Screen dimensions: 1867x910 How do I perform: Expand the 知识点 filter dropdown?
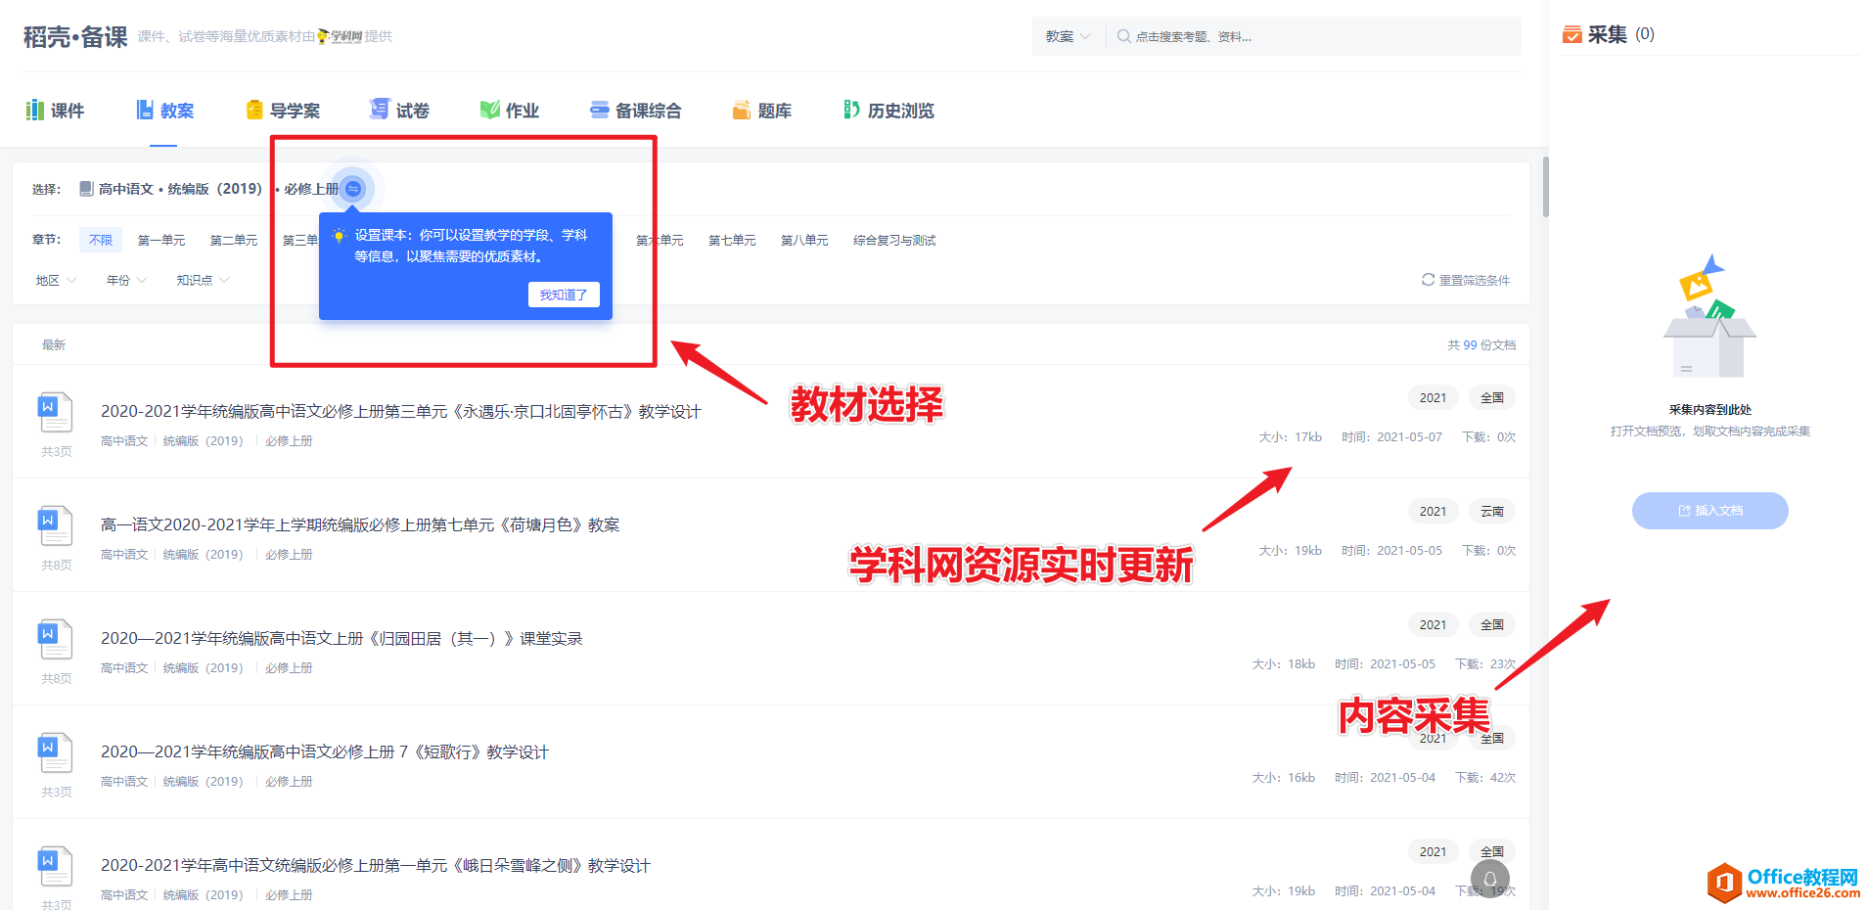click(x=203, y=280)
